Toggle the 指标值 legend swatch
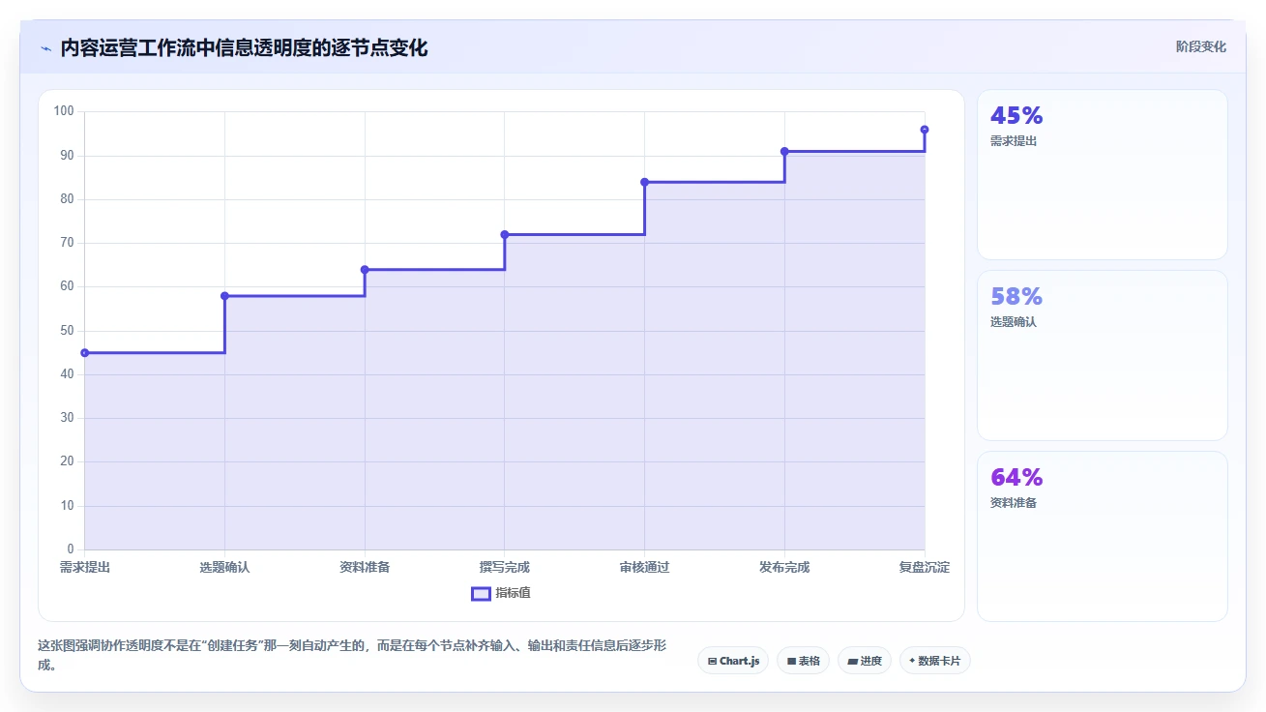This screenshot has width=1266, height=712. pyautogui.click(x=481, y=593)
